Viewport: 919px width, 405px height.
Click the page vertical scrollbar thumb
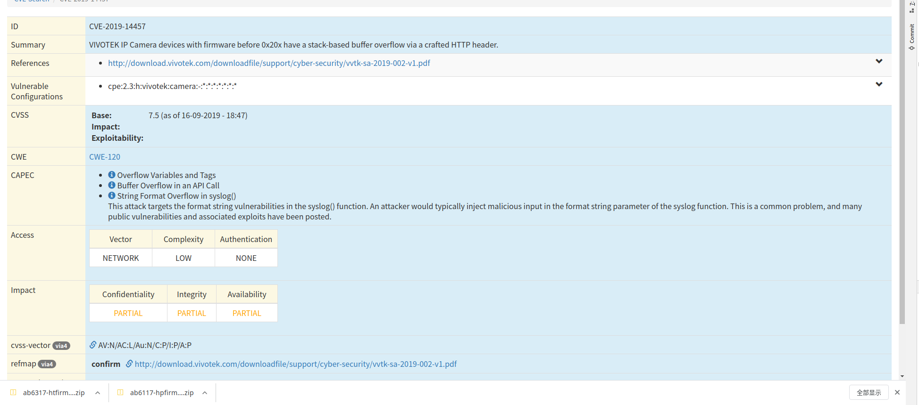[x=902, y=162]
